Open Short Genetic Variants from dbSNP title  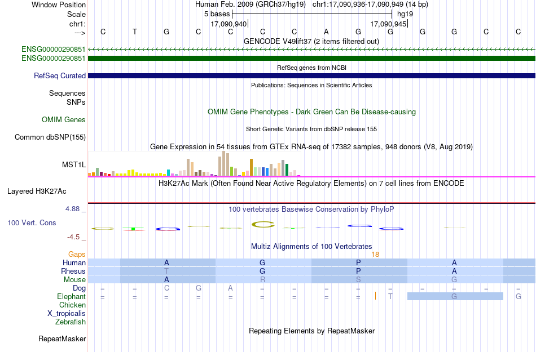point(311,129)
